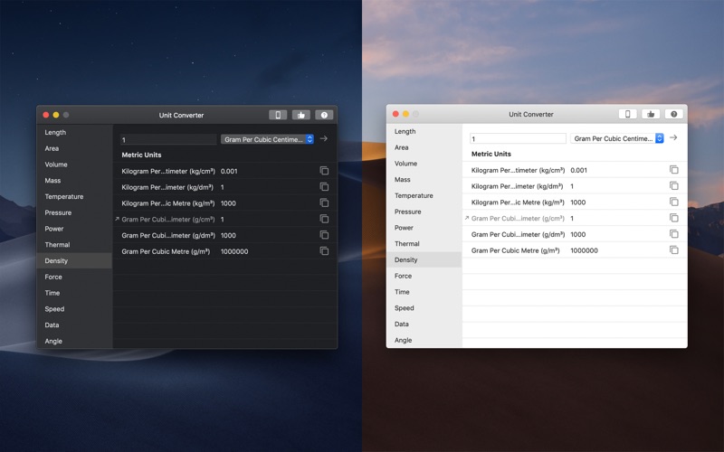Click convert arrow in dark window
This screenshot has width=724, height=452.
[x=324, y=138]
